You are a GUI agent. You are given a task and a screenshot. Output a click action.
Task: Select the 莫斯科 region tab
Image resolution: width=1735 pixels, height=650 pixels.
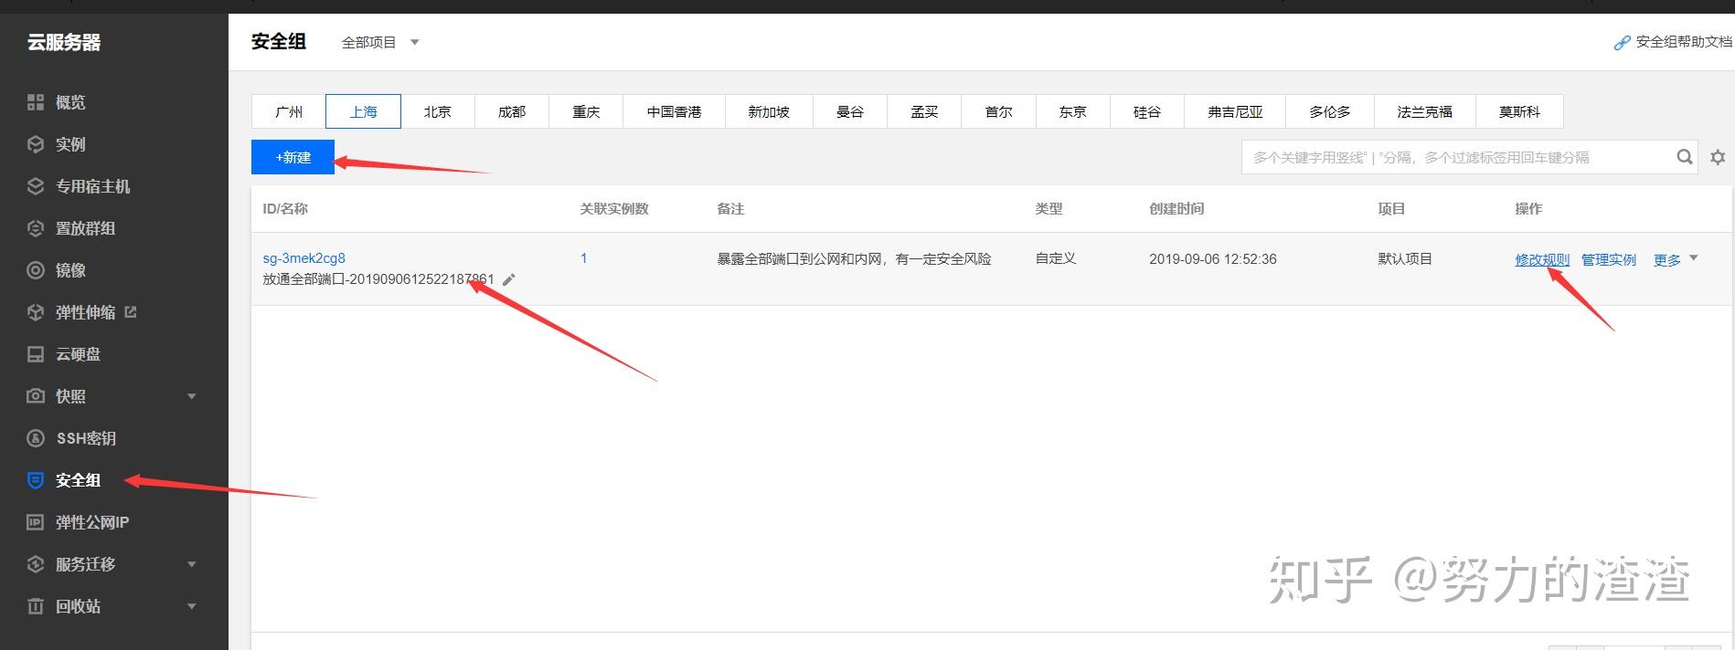pyautogui.click(x=1519, y=111)
